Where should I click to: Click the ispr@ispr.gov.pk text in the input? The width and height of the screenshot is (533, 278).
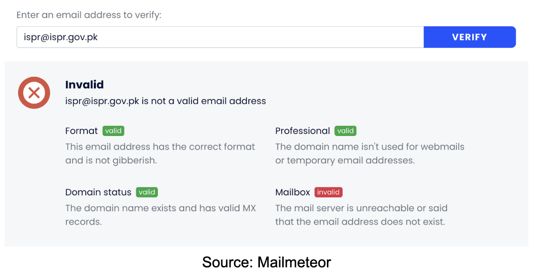click(x=60, y=37)
